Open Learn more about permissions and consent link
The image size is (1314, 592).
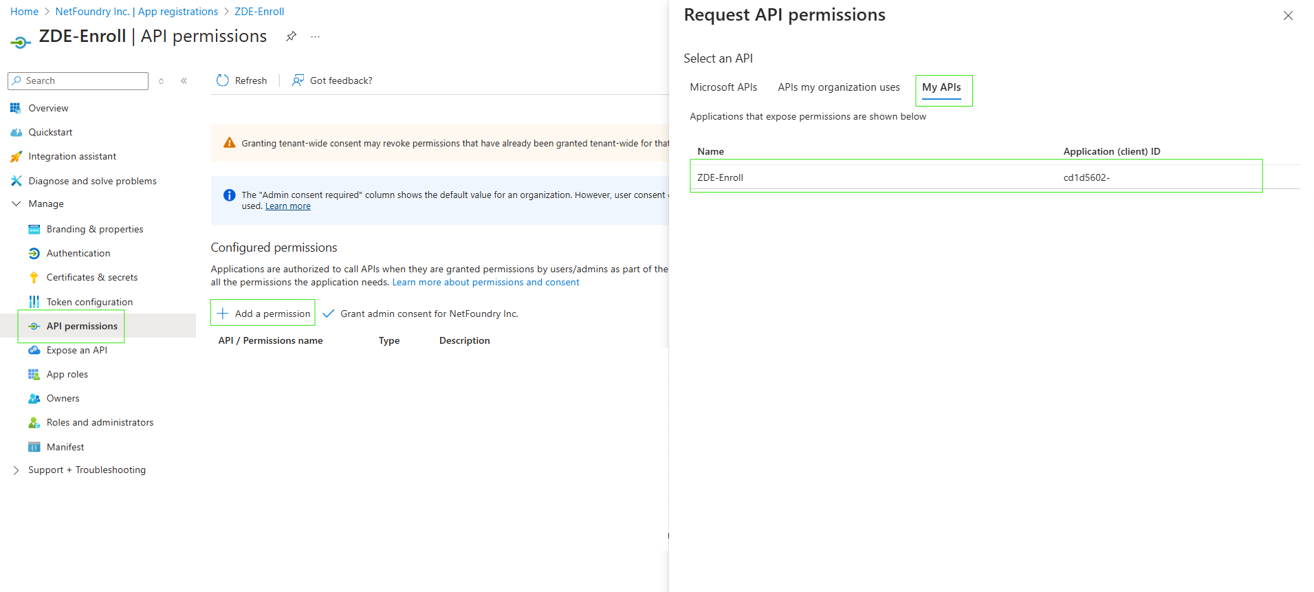click(x=485, y=282)
